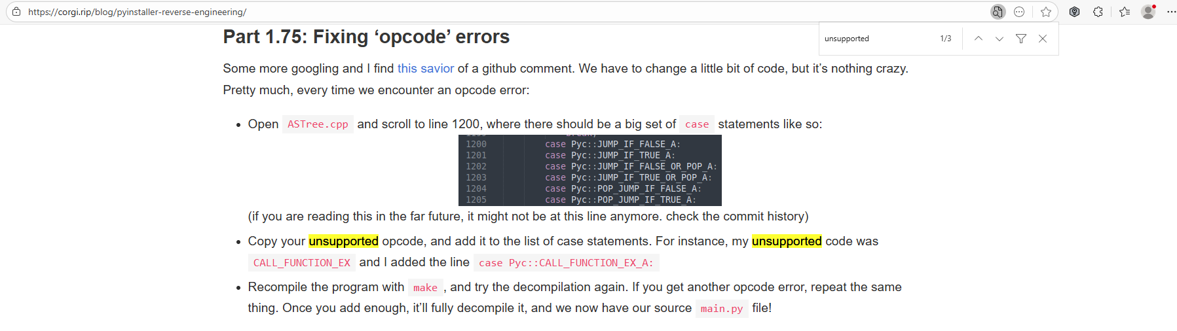This screenshot has height=331, width=1177.
Task: Click the ASTree.cpp code screenshot image
Action: click(x=589, y=171)
